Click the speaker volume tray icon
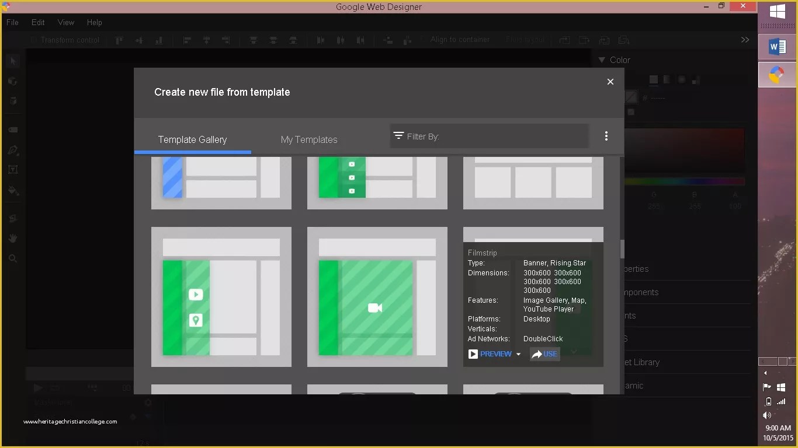This screenshot has width=798, height=448. pyautogui.click(x=767, y=415)
